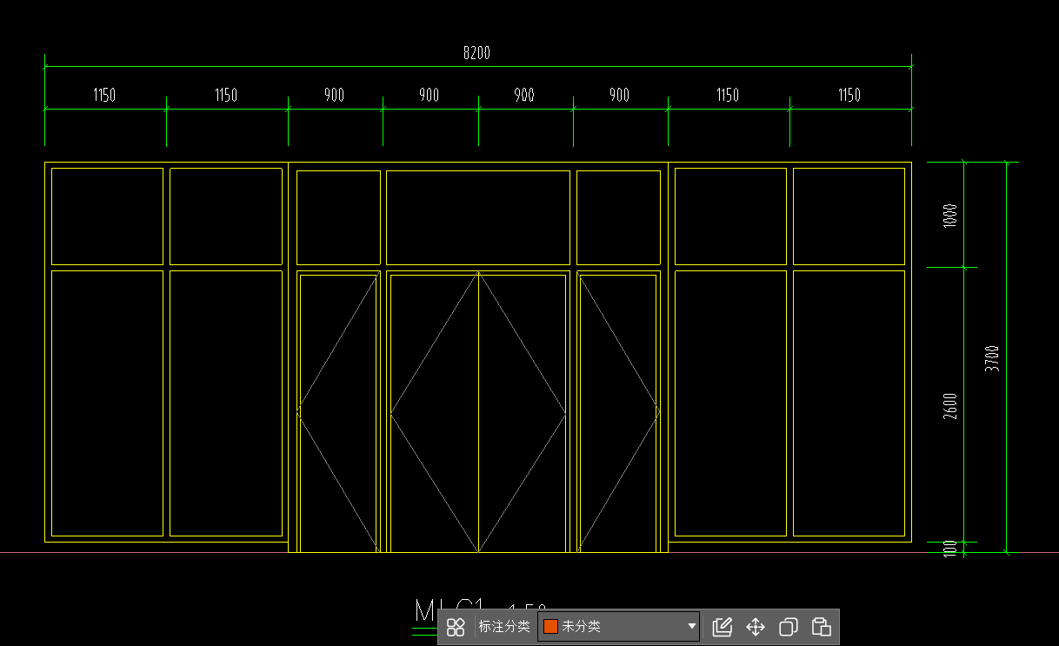Select the 8200 overall width dimension text
1059x646 pixels.
point(476,53)
